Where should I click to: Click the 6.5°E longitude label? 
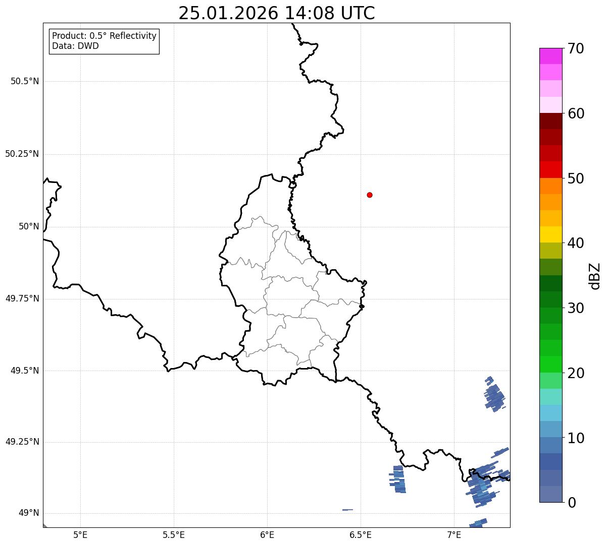[361, 534]
